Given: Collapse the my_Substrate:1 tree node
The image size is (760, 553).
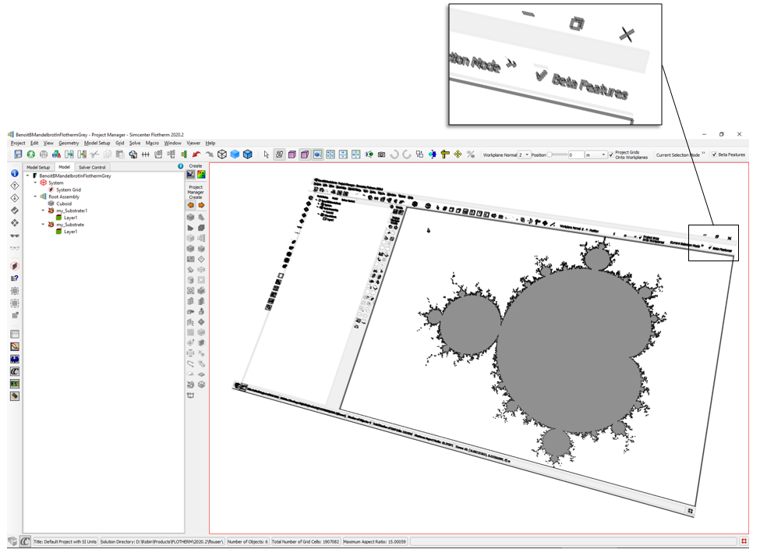Looking at the screenshot, I should (43, 211).
